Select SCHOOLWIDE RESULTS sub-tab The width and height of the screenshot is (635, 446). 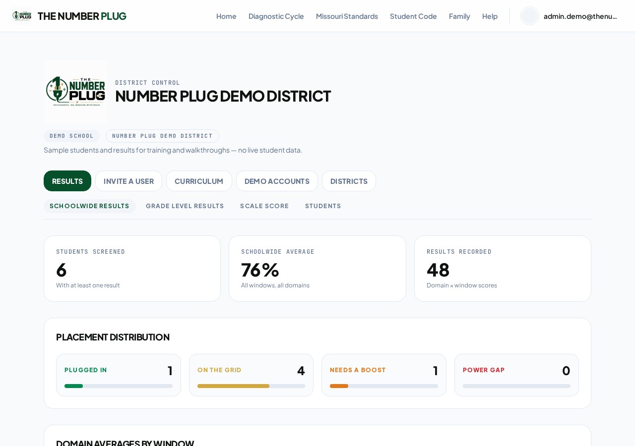(89, 206)
